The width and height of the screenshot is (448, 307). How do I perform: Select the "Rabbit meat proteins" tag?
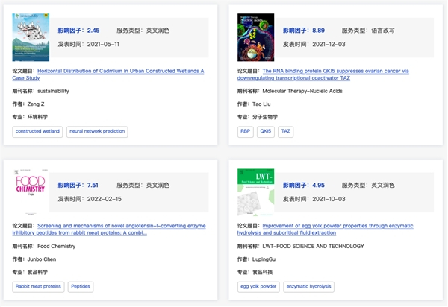pyautogui.click(x=37, y=286)
